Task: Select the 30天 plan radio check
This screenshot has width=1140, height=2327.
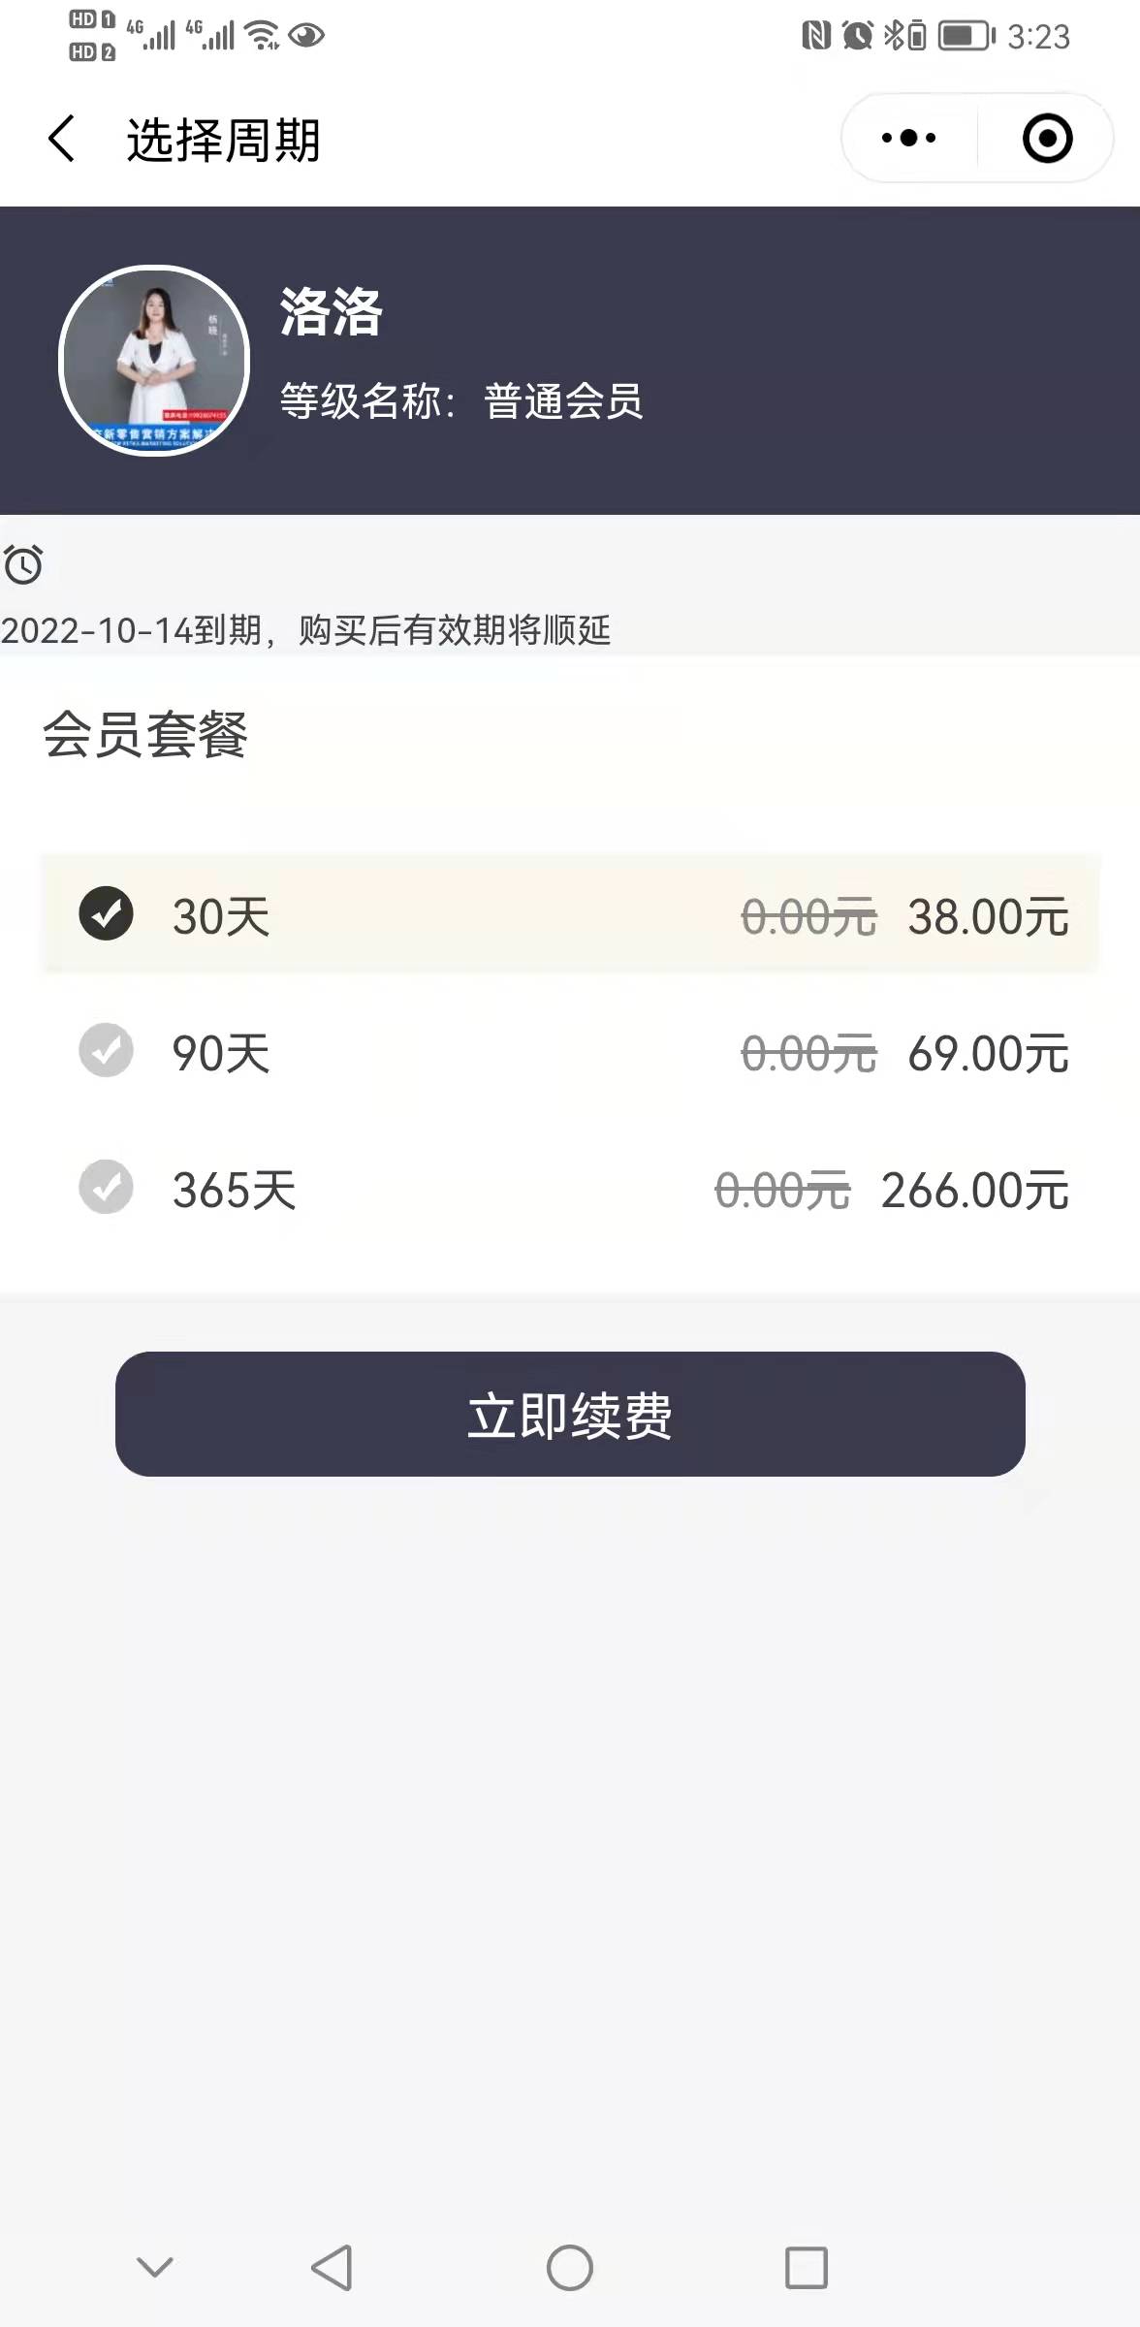Action: (106, 913)
